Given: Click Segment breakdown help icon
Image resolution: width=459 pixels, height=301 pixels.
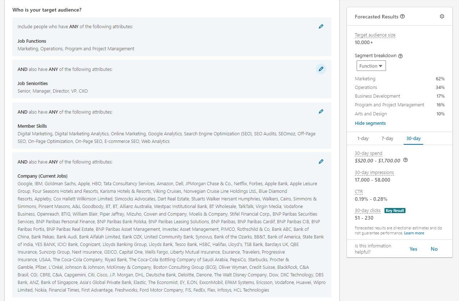Looking at the screenshot, I should [x=400, y=56].
